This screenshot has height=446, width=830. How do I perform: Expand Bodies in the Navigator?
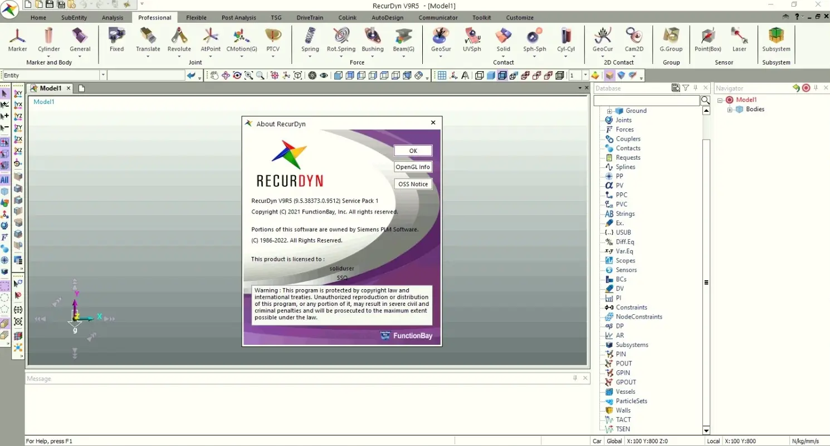[730, 110]
